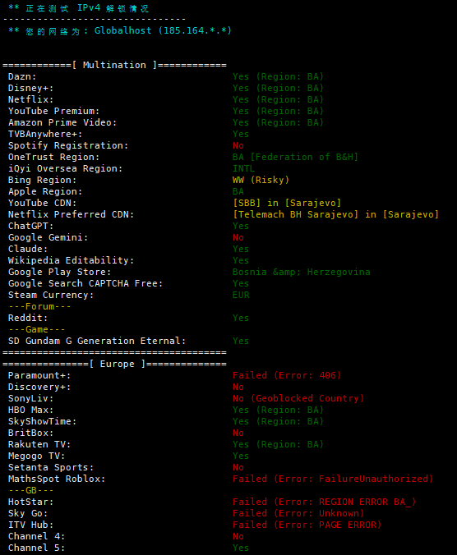Click the Globalhost network name text
Image resolution: width=457 pixels, height=555 pixels.
point(122,31)
